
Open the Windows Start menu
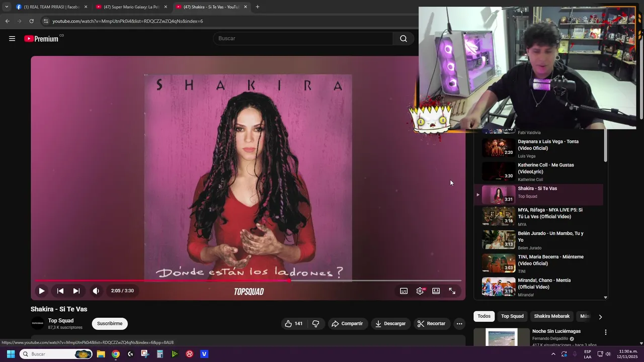pos(11,354)
